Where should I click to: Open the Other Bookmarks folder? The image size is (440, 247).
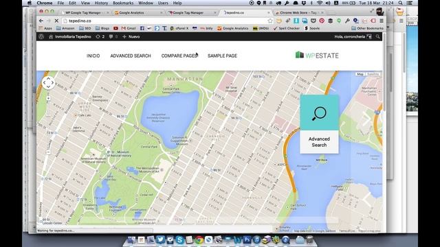click(367, 28)
